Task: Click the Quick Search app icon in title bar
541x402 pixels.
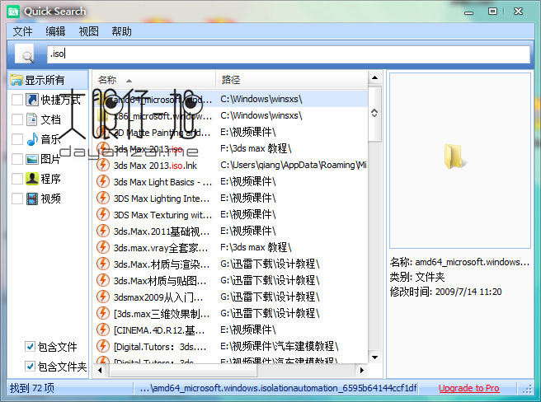Action: pos(13,12)
